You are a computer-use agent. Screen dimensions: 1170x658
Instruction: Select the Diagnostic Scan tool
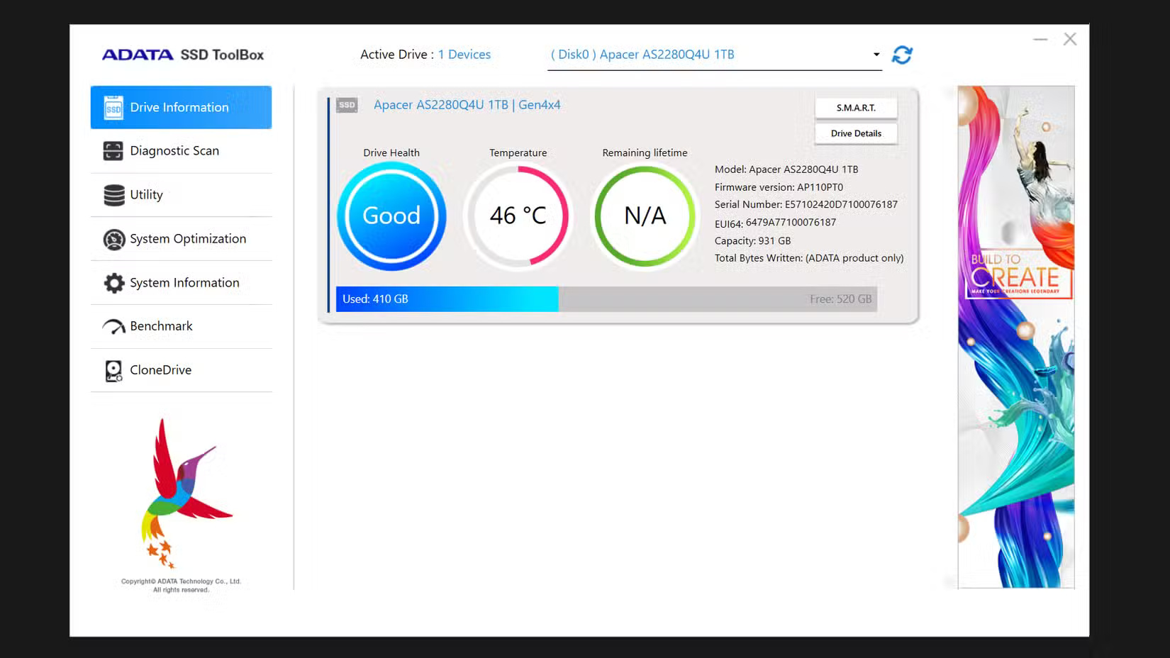[174, 150]
